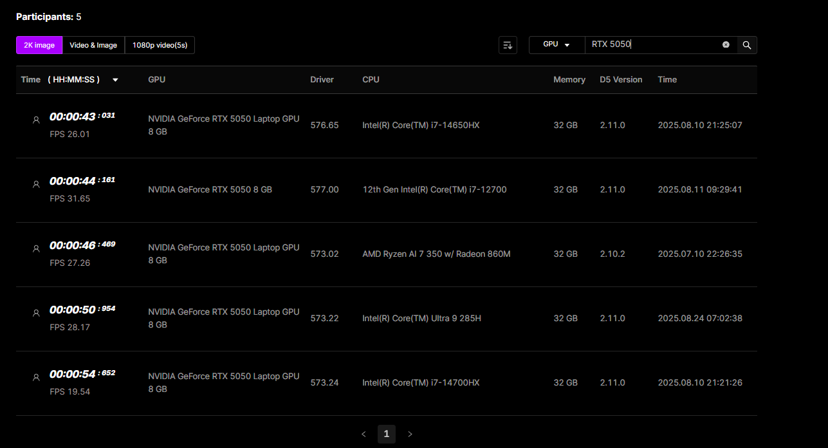Click the Intel Core i7-14700HX CPU cell

pos(421,383)
